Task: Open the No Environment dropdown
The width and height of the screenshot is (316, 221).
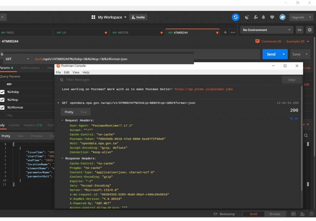Action: (267, 30)
